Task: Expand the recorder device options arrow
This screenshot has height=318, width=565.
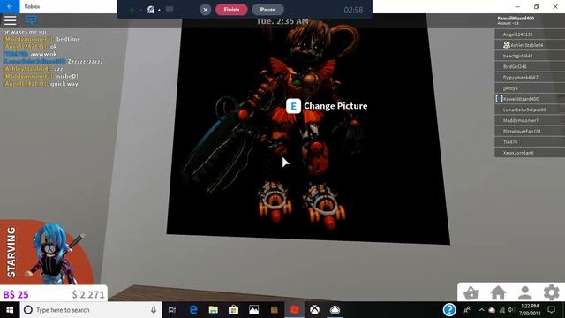Action: click(x=159, y=10)
